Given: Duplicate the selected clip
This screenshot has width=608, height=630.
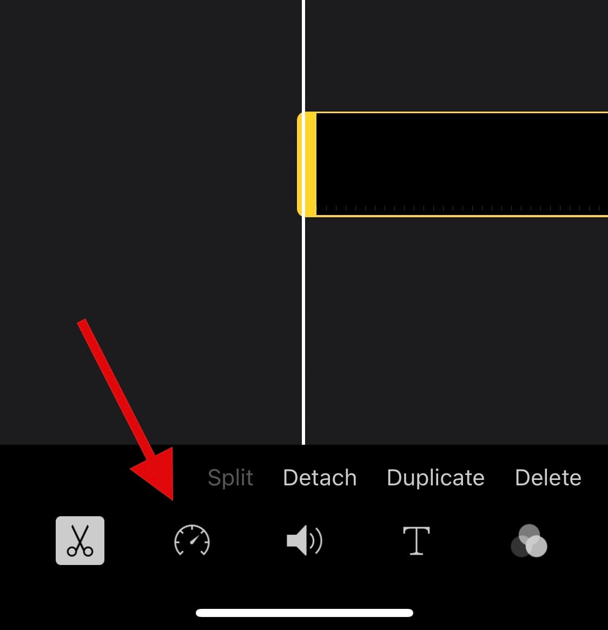Looking at the screenshot, I should click(435, 478).
